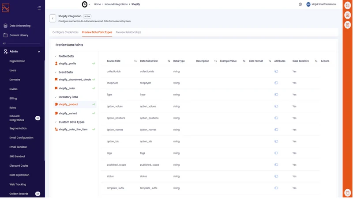Sort by Data Format column
This screenshot has width=353, height=199.
(x=270, y=61)
